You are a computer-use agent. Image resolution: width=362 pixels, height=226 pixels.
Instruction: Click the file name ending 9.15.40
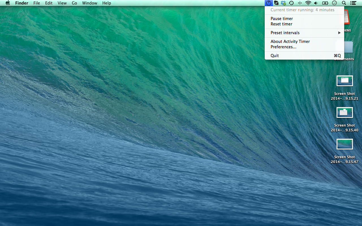click(x=344, y=128)
